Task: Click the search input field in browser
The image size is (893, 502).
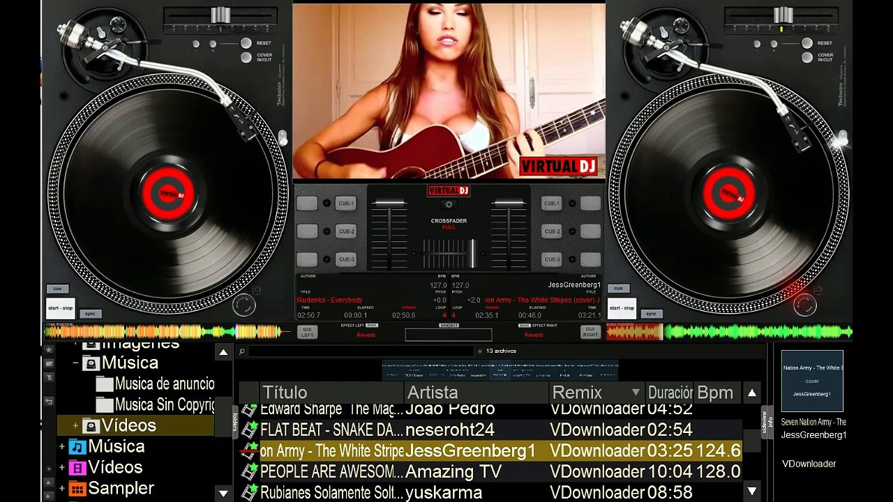Action: tap(361, 351)
